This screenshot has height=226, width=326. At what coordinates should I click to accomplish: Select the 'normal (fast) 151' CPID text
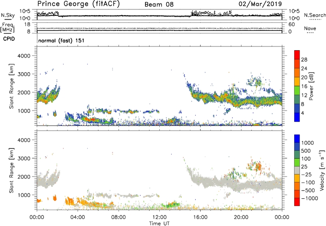pyautogui.click(x=62, y=40)
